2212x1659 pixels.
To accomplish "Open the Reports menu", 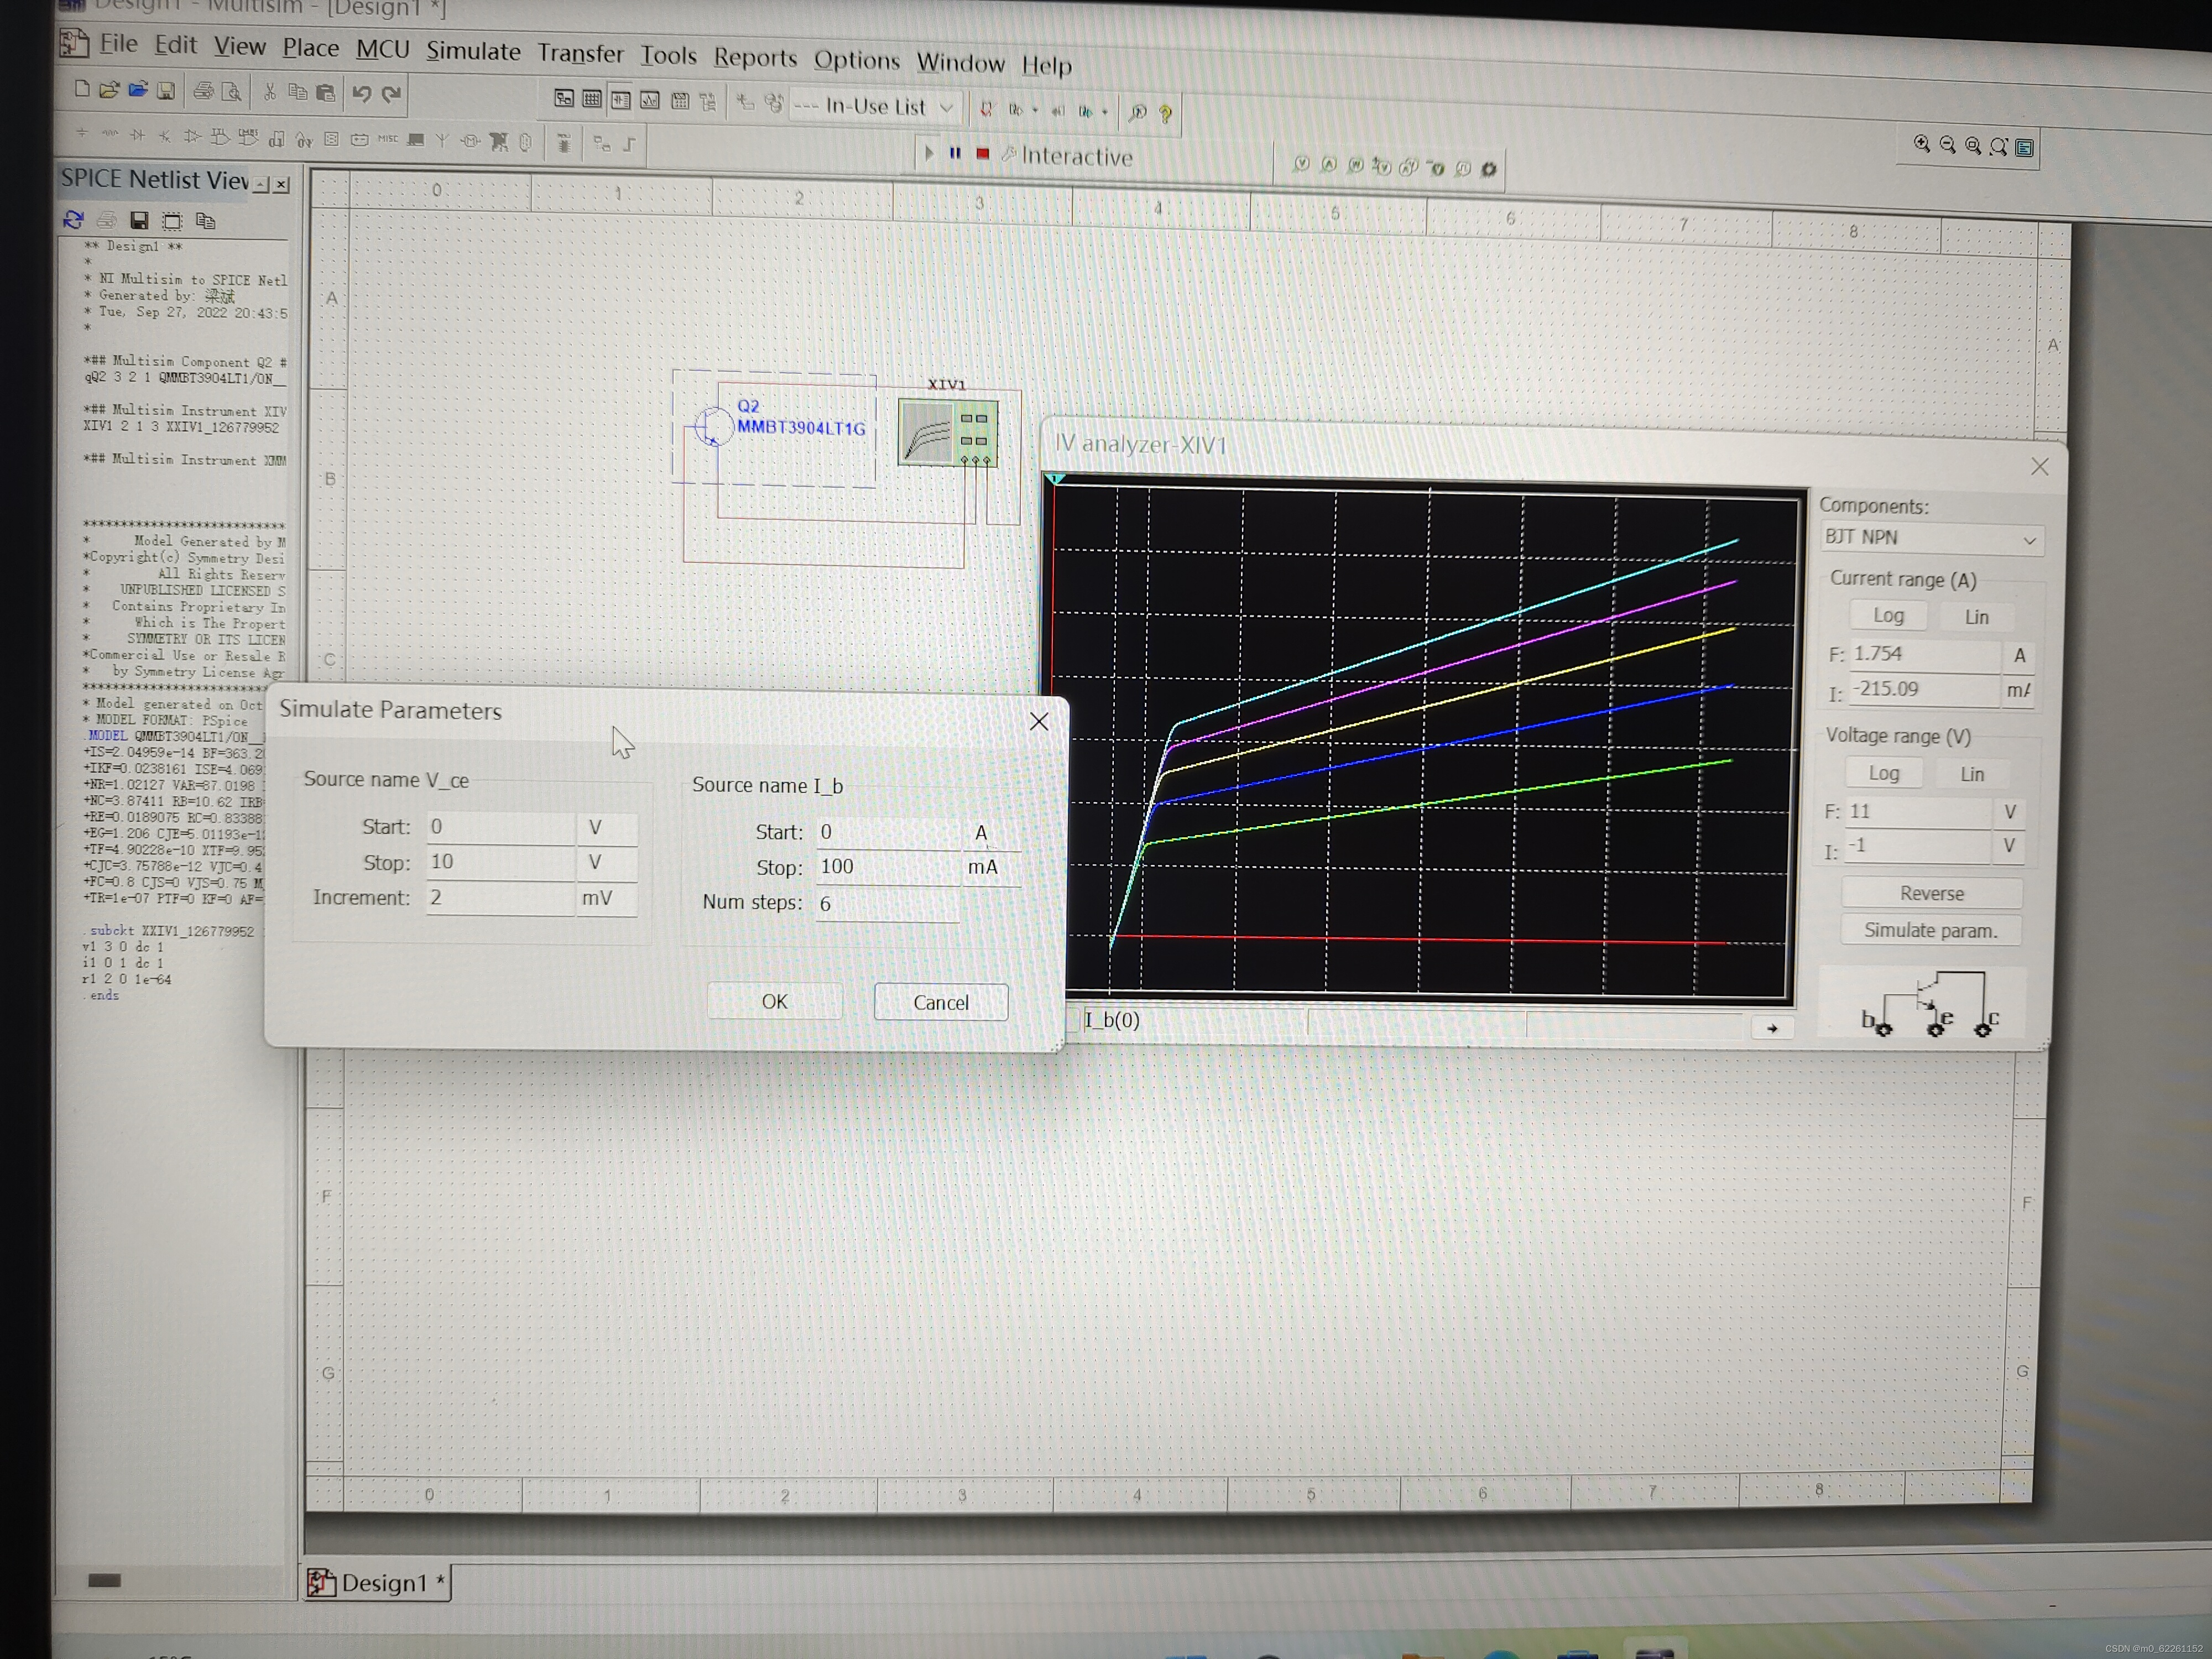I will coord(755,57).
